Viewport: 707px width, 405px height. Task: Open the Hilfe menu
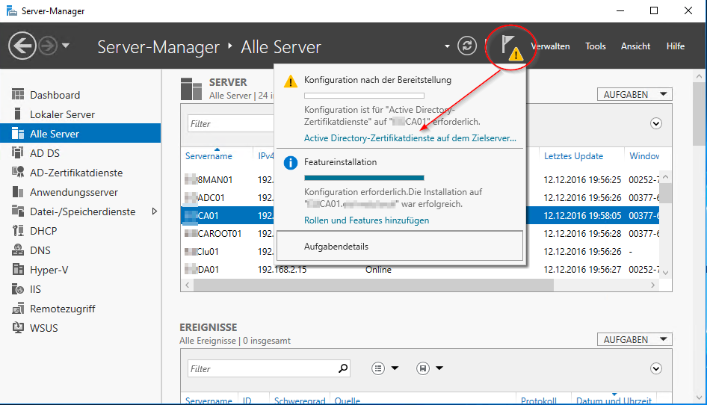[x=675, y=46]
